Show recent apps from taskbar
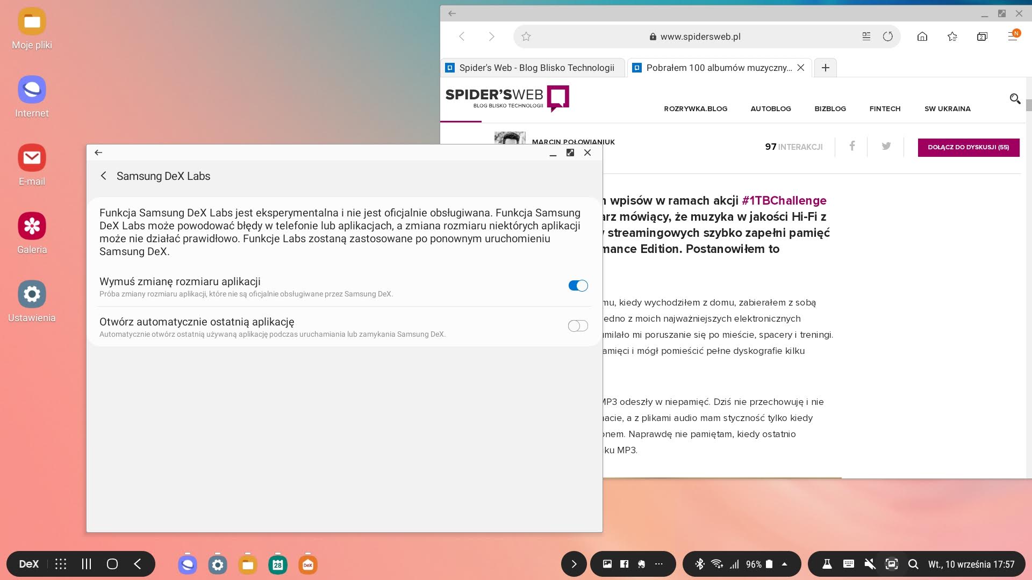Screen dimensions: 1032x580 87,564
